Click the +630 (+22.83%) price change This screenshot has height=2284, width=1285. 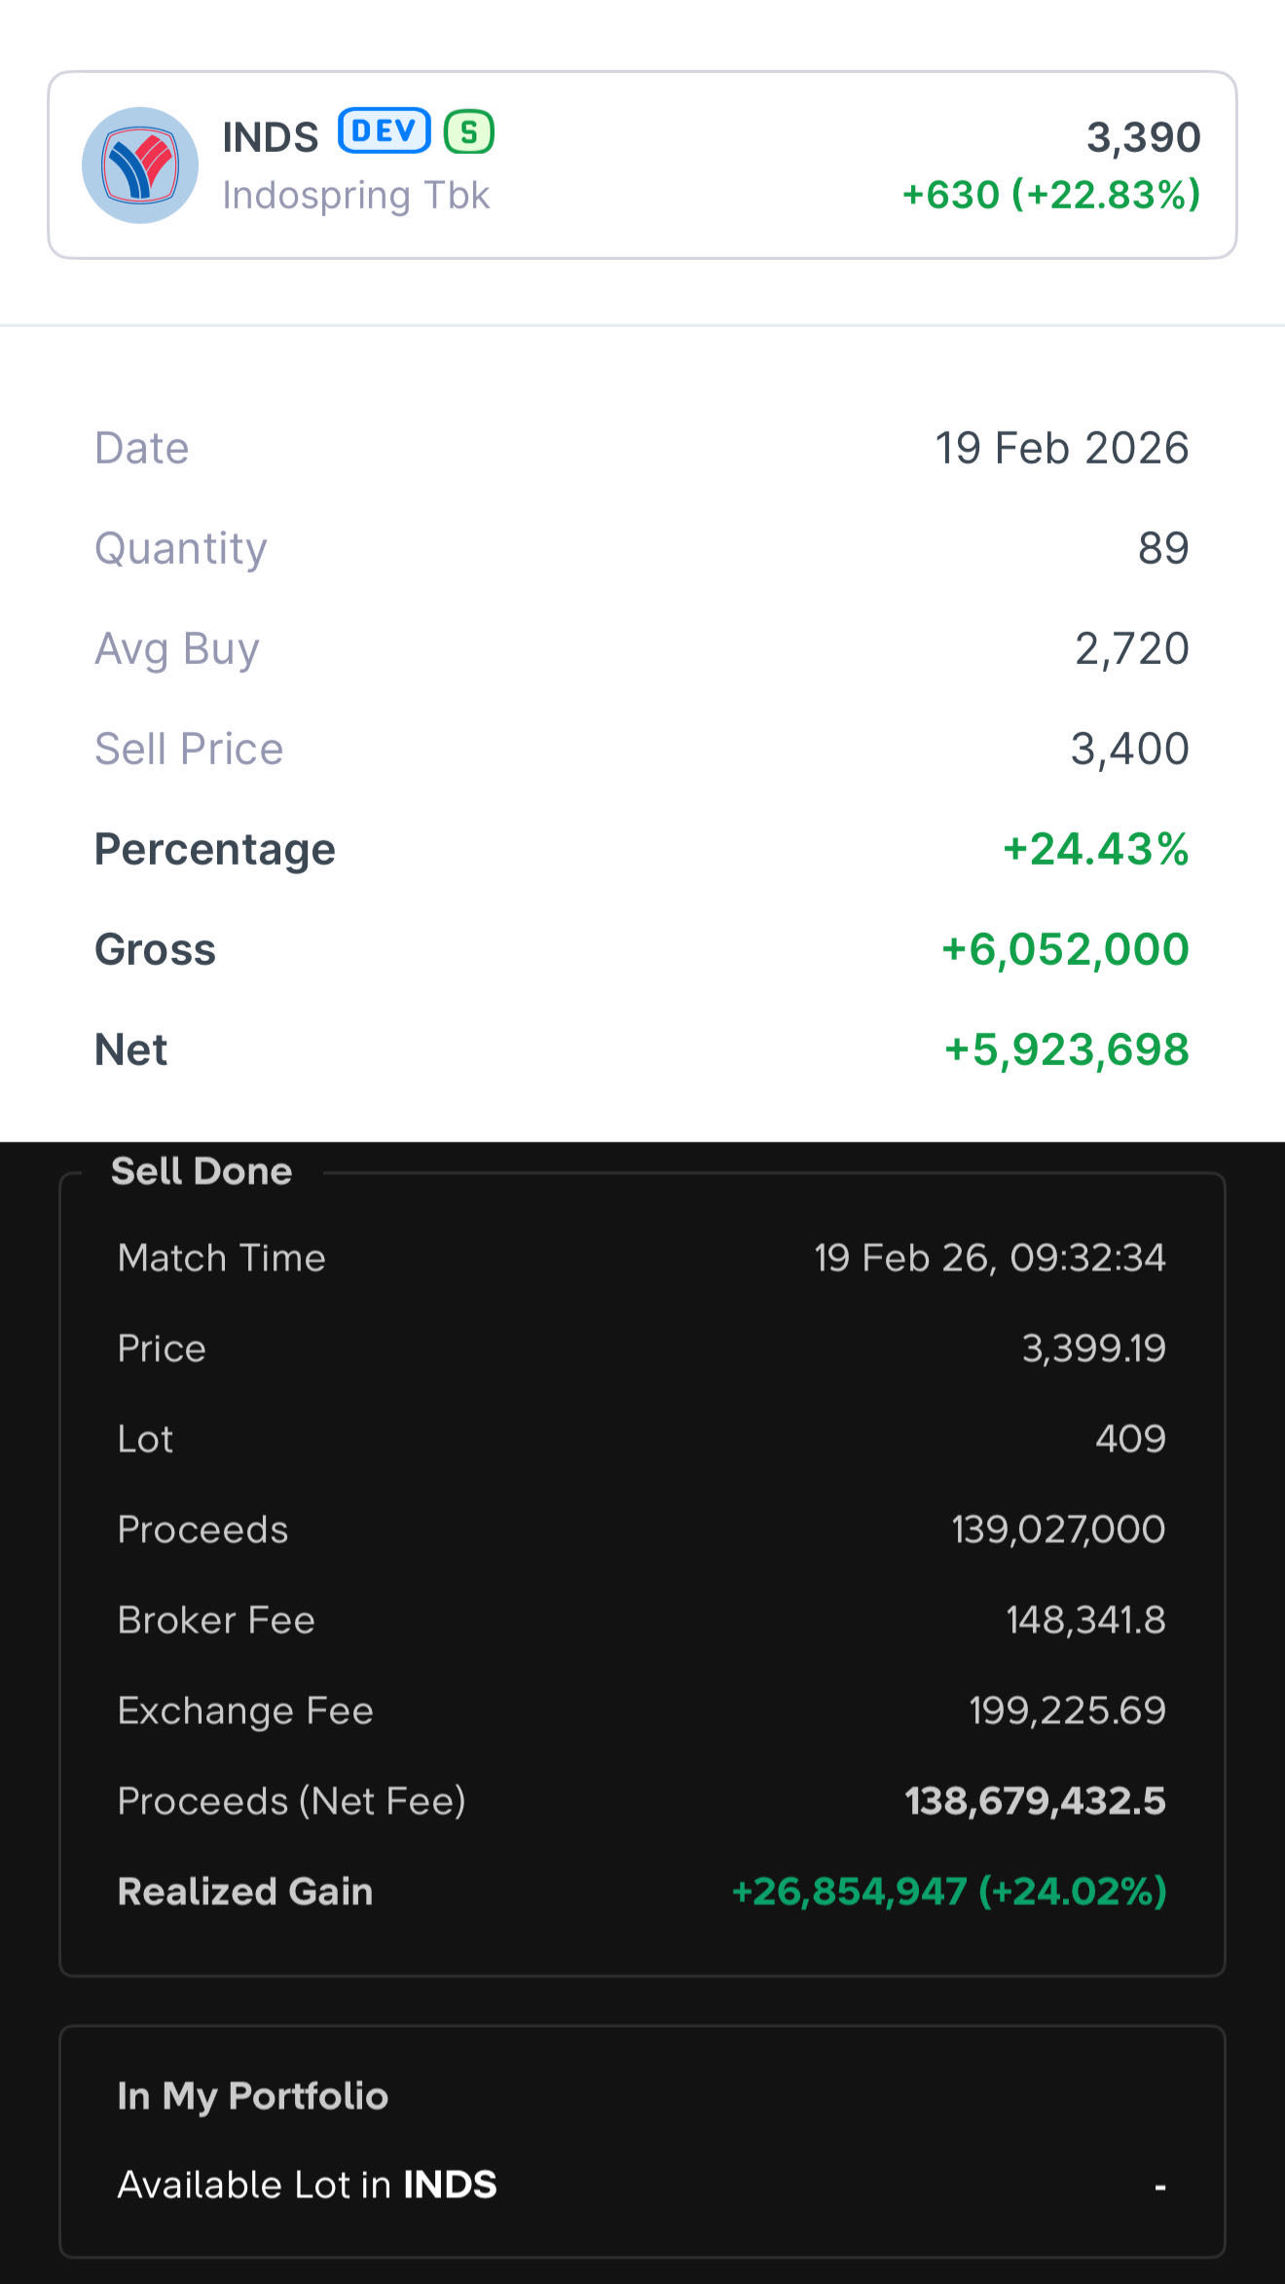[x=1050, y=195]
